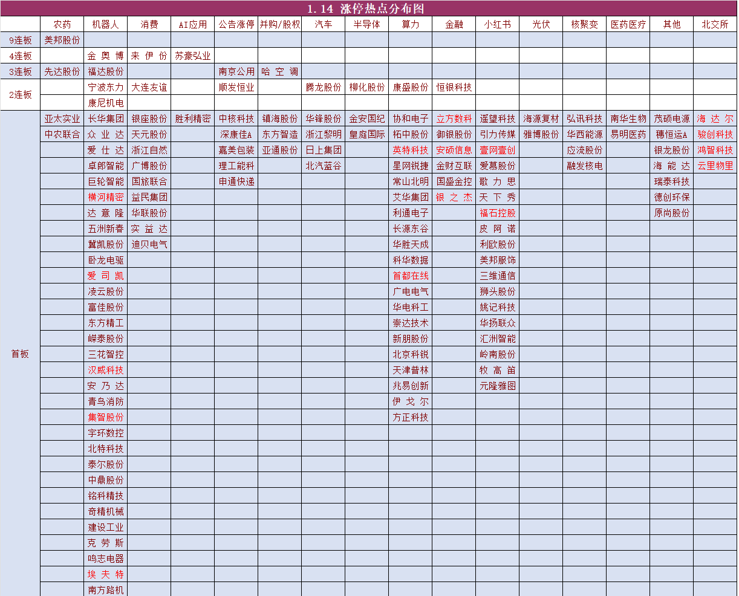
Task: Click the cell 金奥博
Action: 106,56
